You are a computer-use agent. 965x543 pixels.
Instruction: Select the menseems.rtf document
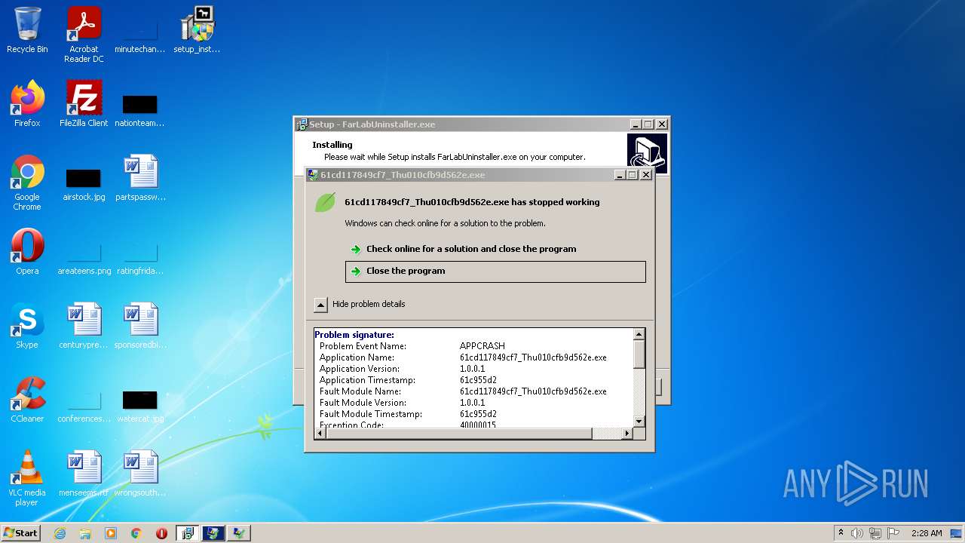84,474
